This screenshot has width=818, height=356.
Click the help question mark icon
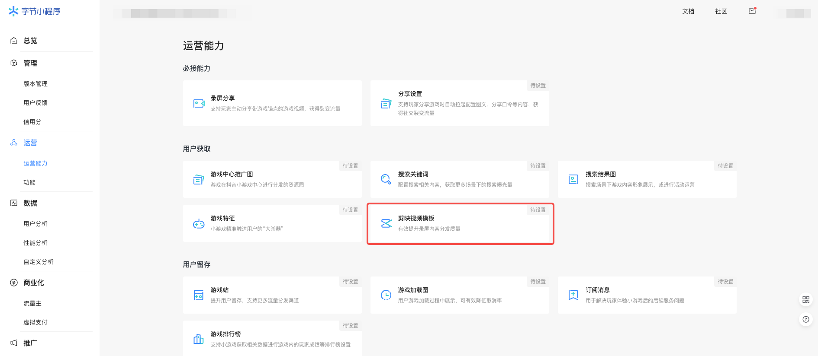[x=805, y=319]
